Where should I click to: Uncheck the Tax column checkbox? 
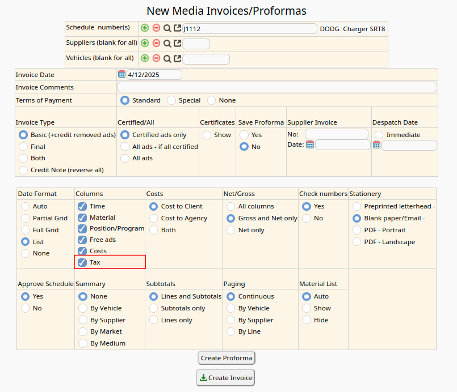(x=82, y=262)
